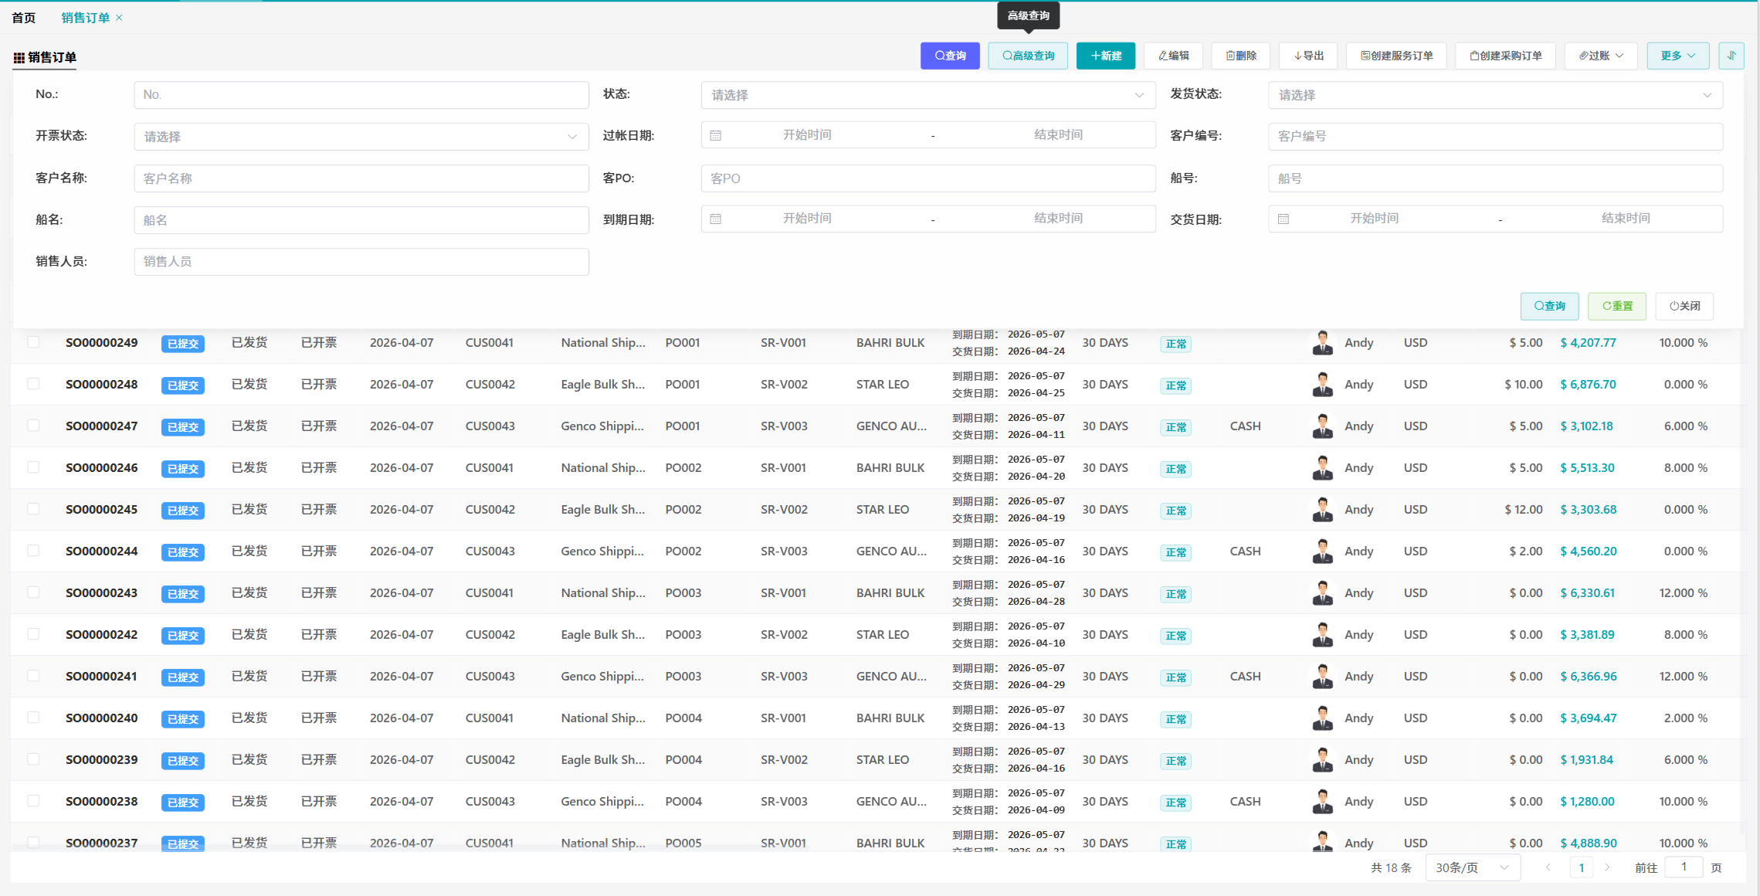This screenshot has height=896, width=1760.
Task: Click calendar icon in 交货日期 field
Action: pyautogui.click(x=1283, y=219)
